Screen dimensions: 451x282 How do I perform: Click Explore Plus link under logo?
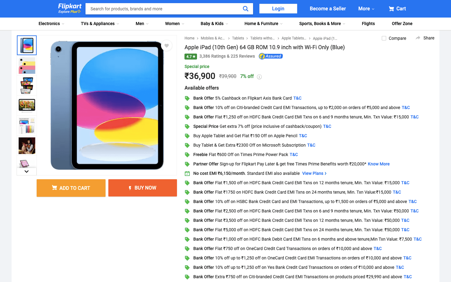point(69,12)
